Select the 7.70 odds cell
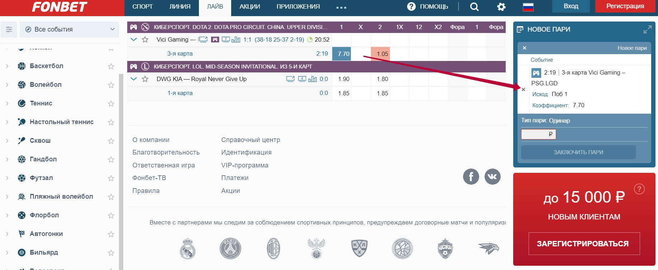This screenshot has height=270, width=658. pos(342,54)
